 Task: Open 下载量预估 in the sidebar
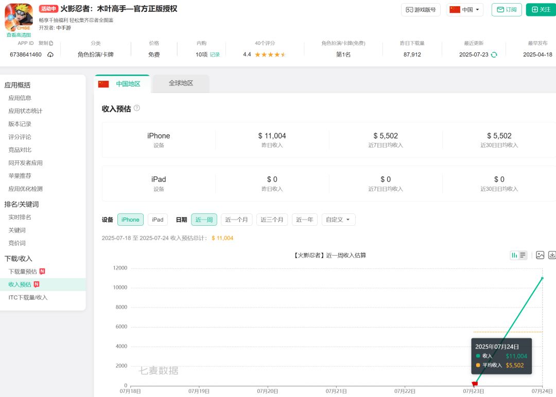(23, 272)
